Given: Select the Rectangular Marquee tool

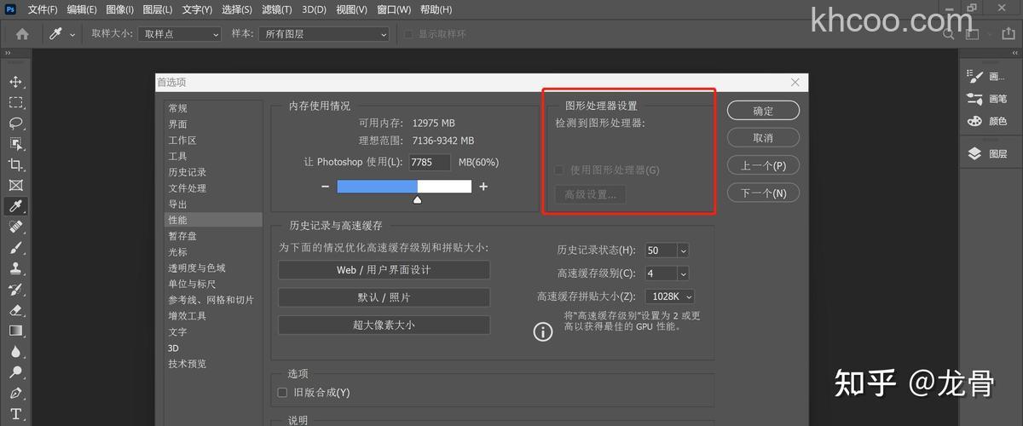Looking at the screenshot, I should pyautogui.click(x=15, y=102).
